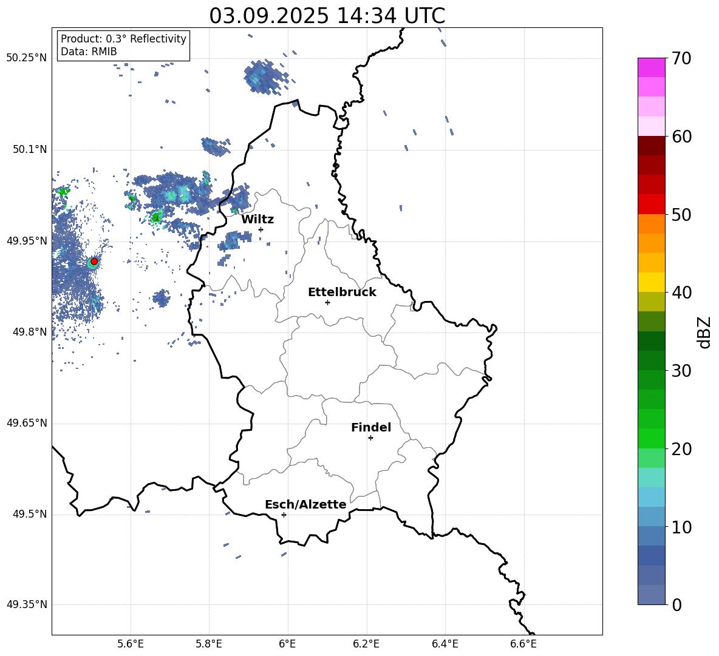Click the red radar station marker
The image size is (719, 656).
[94, 262]
